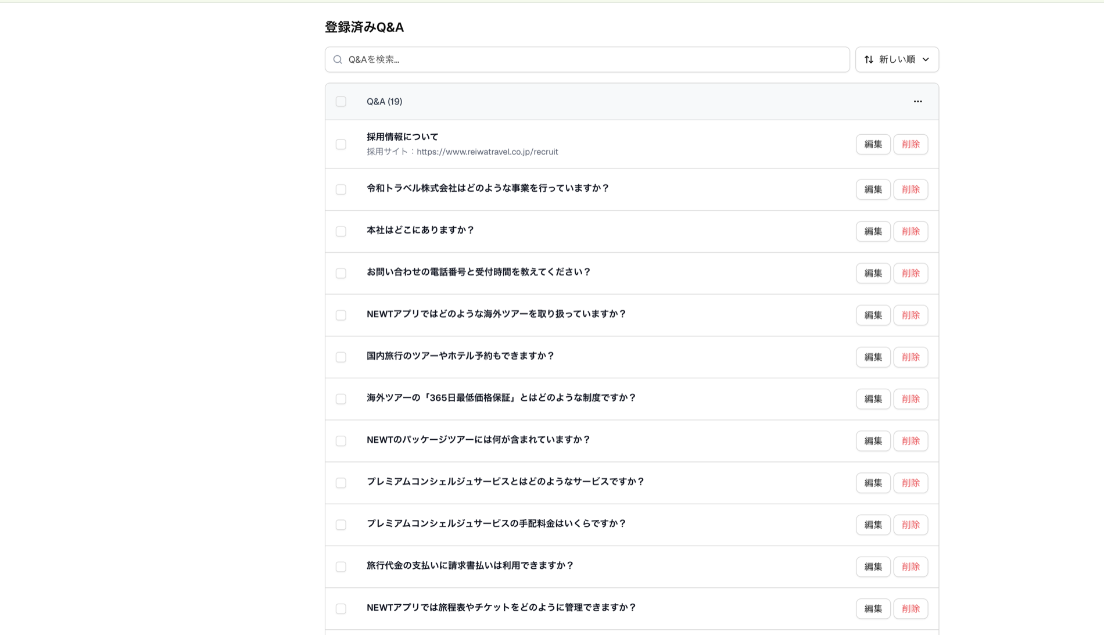Screen dimensions: 1104x635
Task: Open the ellipsis menu on the Q&A (19) header
Action: point(917,101)
